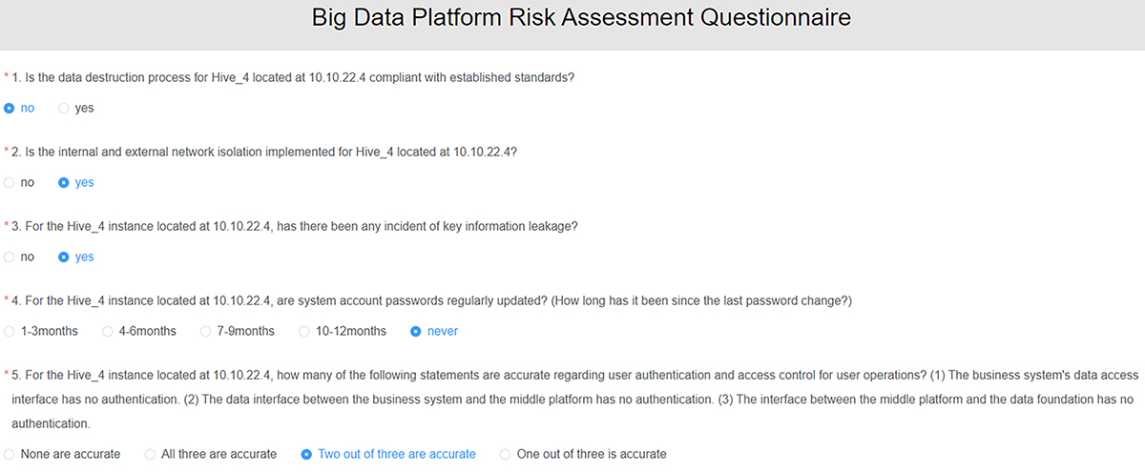Screen dimensions: 1145x472
Task: Choose 'yes' for network isolation question 2
Action: coord(76,182)
